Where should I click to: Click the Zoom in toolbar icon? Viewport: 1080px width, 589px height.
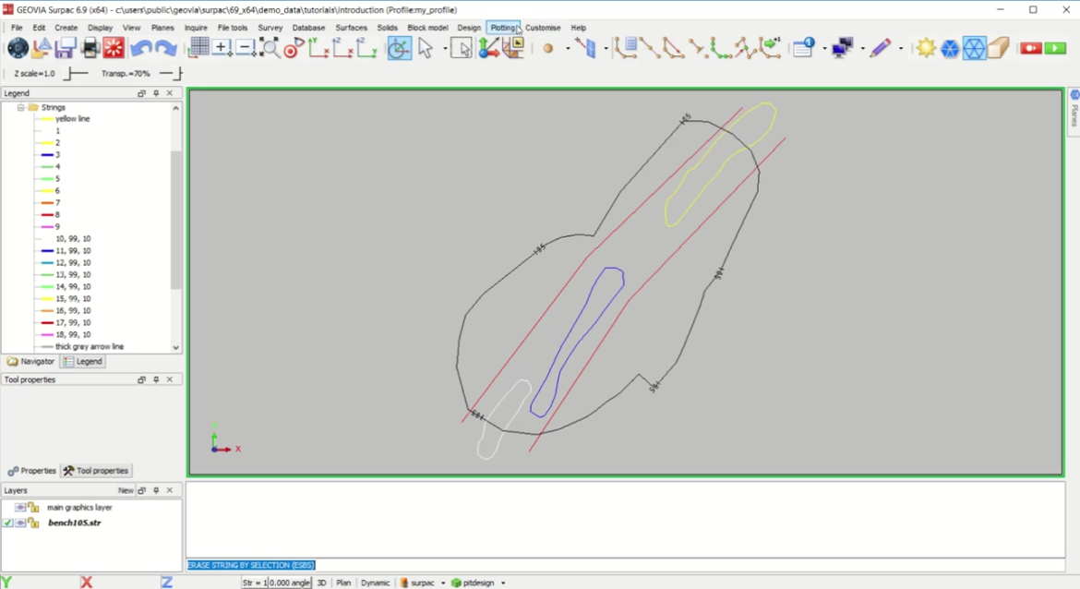222,48
